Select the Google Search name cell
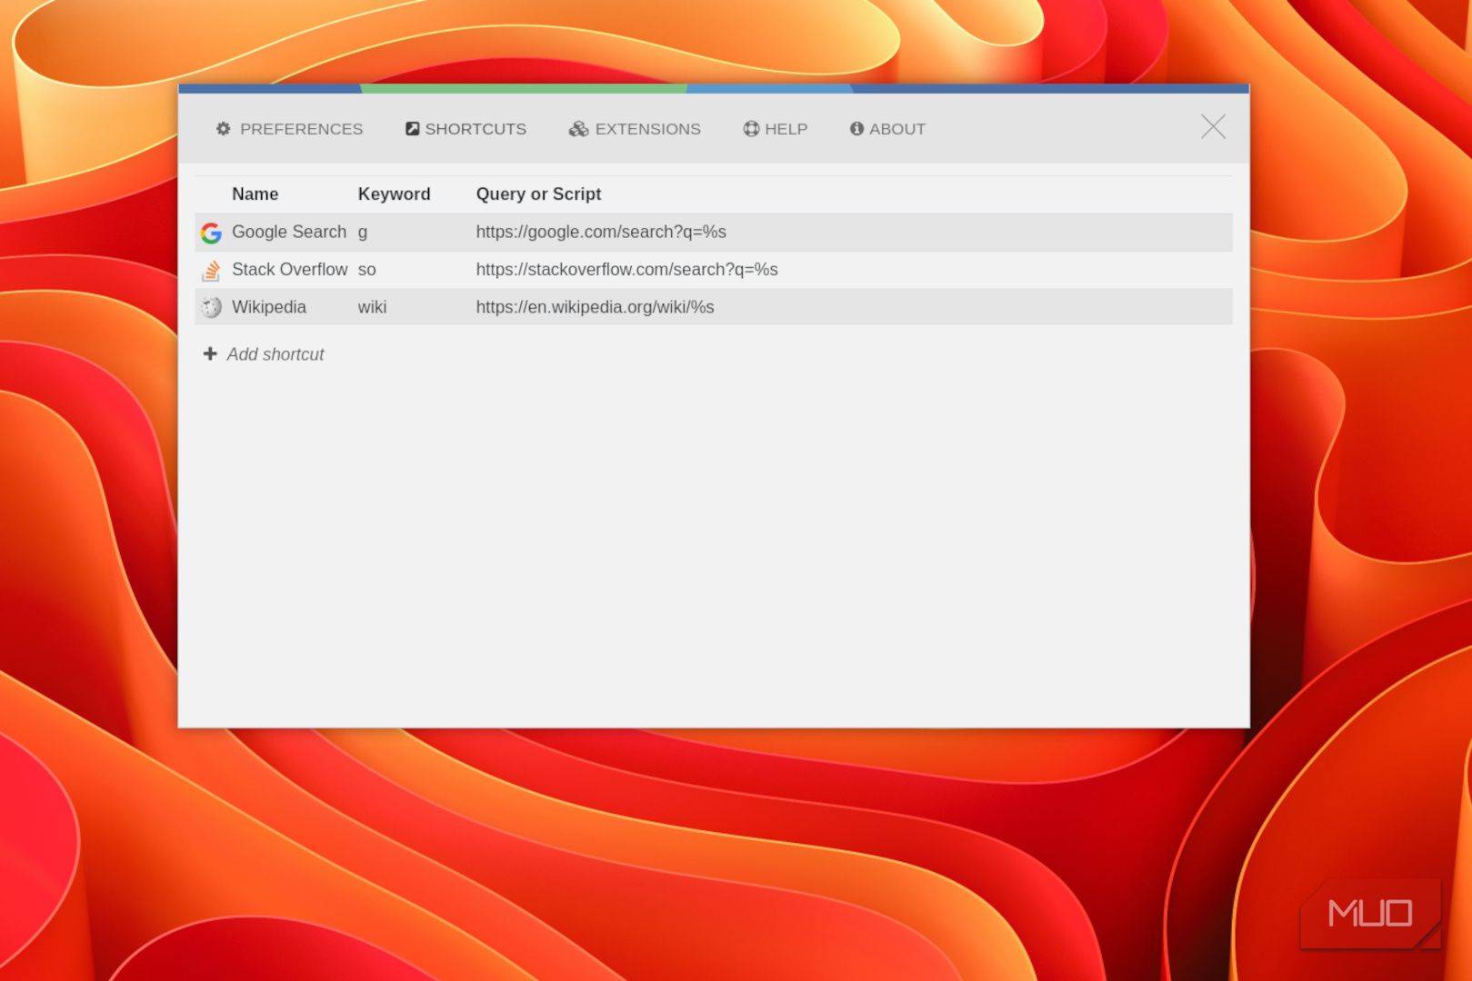Screen dimensions: 1472x981 coord(289,232)
